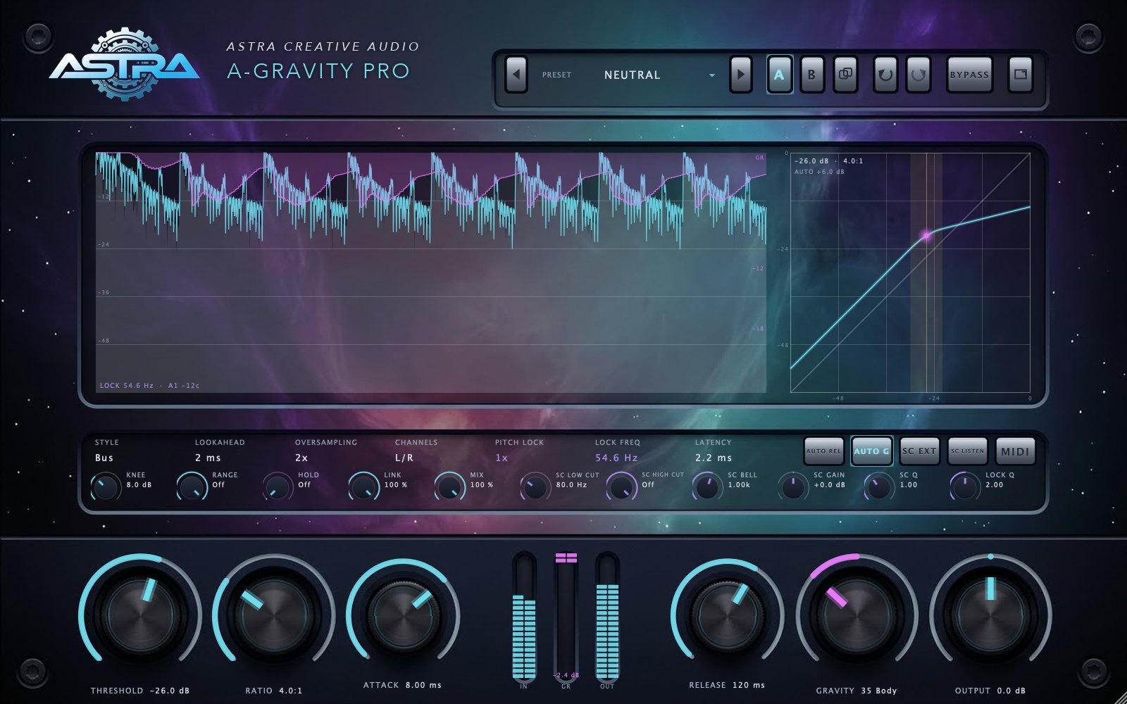Click the Lock Q knob

tap(965, 486)
